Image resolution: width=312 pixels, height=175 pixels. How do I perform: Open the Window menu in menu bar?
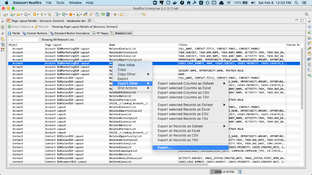click(x=75, y=3)
